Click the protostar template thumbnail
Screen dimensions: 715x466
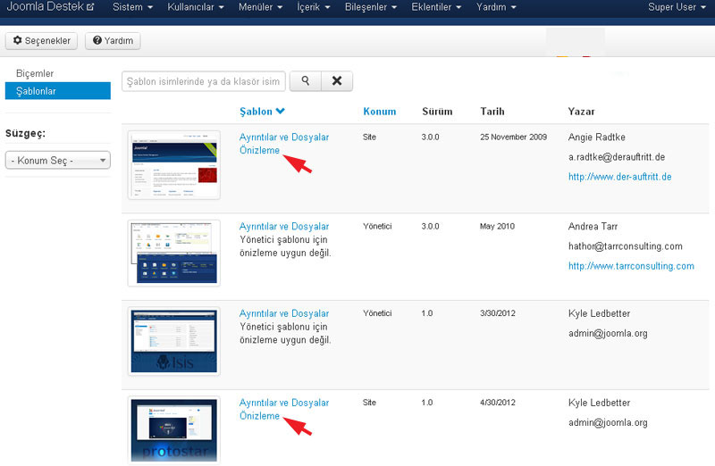pos(174,430)
